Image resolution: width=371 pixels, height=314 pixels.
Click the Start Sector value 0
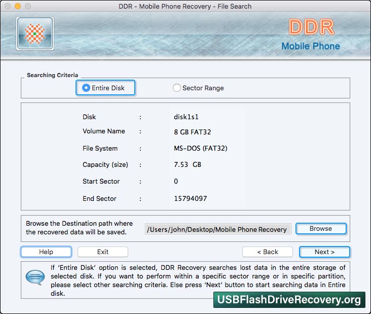coord(176,182)
